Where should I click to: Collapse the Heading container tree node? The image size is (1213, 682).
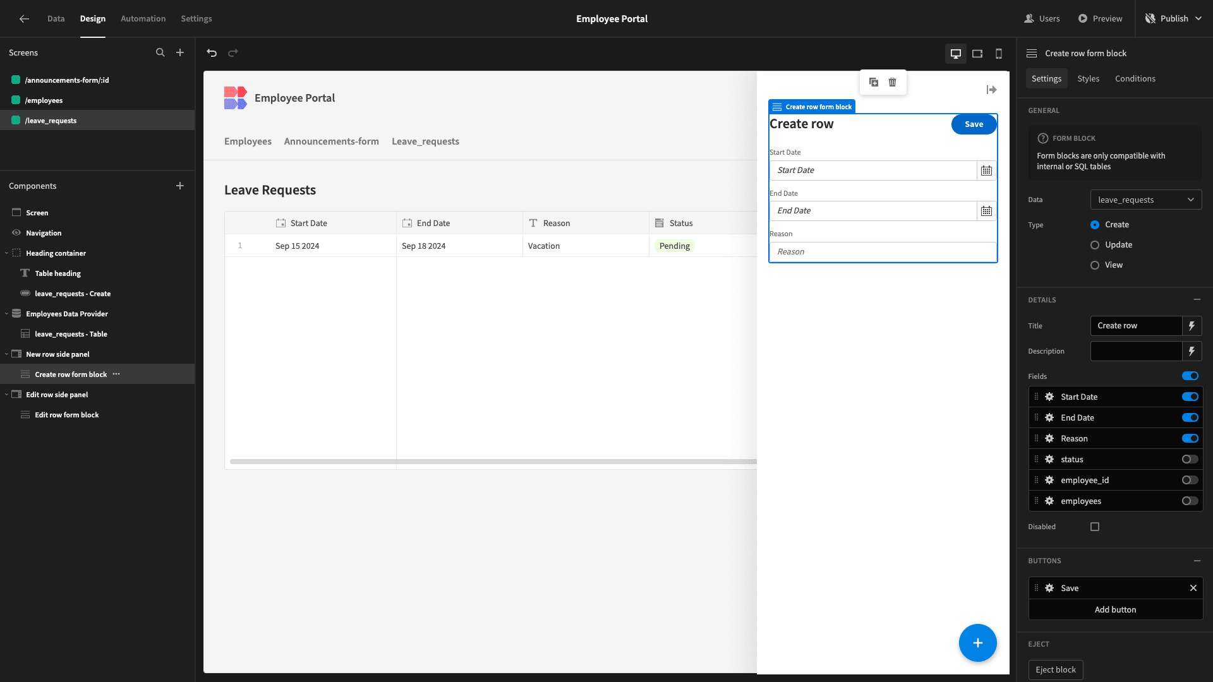click(x=6, y=253)
